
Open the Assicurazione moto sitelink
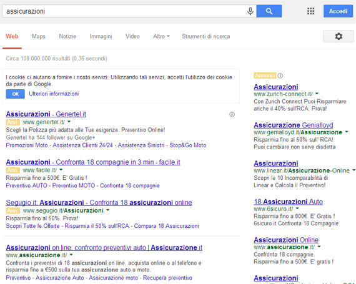(x=113, y=278)
